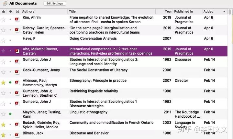
Task: Click the 'Director' published-in cell
Action: click(182, 80)
